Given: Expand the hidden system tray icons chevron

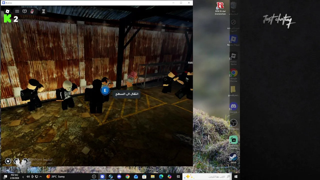Looking at the screenshot, I should pos(40,177).
